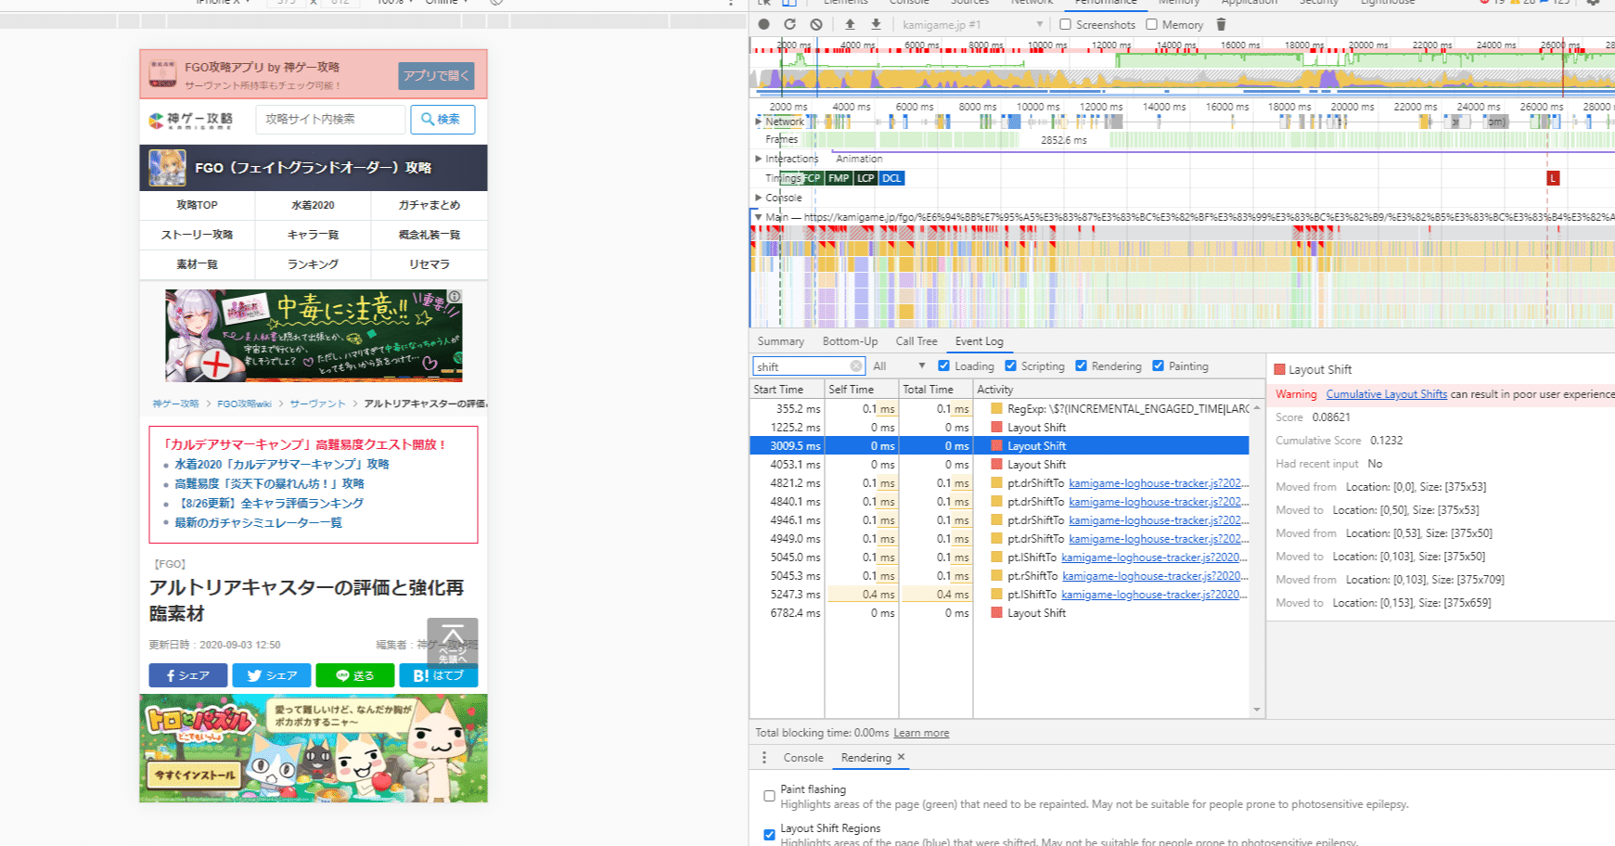Check the Memory checkbox in the toolbar
Screen dimensions: 1615x846
(x=1152, y=24)
